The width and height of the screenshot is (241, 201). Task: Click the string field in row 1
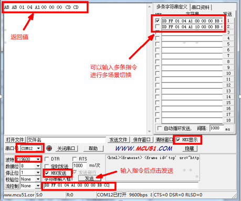coord(192,21)
